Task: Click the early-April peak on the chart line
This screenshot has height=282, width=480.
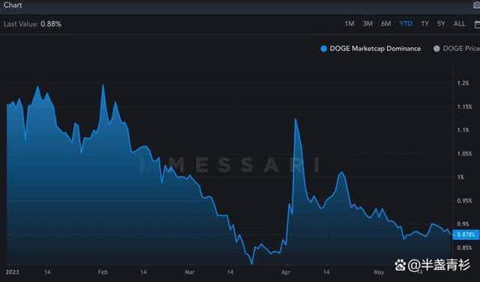Action: (x=295, y=118)
